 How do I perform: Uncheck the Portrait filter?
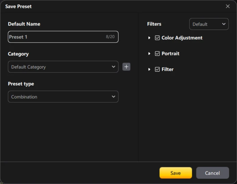coord(157,54)
